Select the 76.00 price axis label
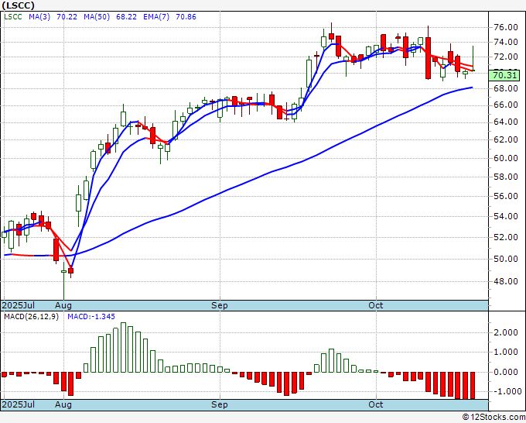The width and height of the screenshot is (526, 423). (506, 27)
